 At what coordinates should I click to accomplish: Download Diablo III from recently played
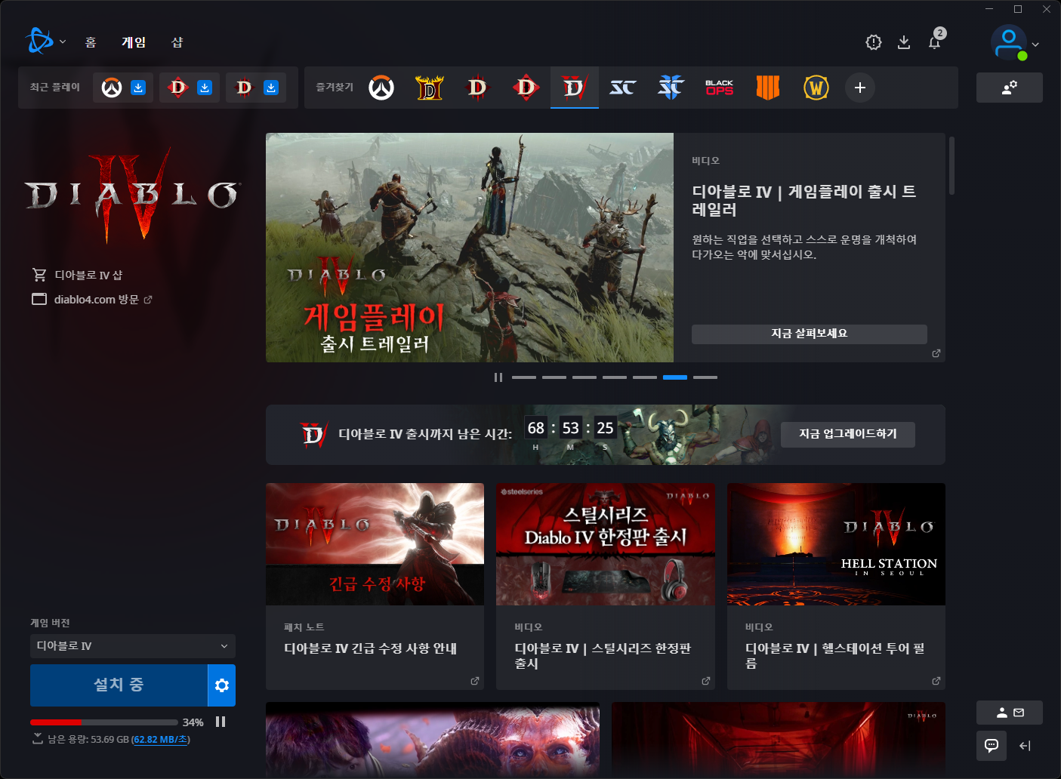(x=205, y=88)
